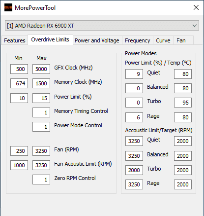This screenshot has width=204, height=216.
Task: Open the AMD Radeon RX 6900 XT device dropdown
Action: pyautogui.click(x=102, y=26)
